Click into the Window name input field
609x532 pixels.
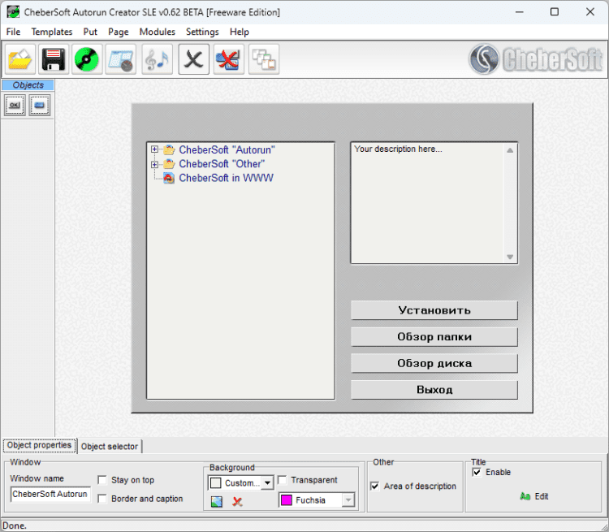point(50,494)
